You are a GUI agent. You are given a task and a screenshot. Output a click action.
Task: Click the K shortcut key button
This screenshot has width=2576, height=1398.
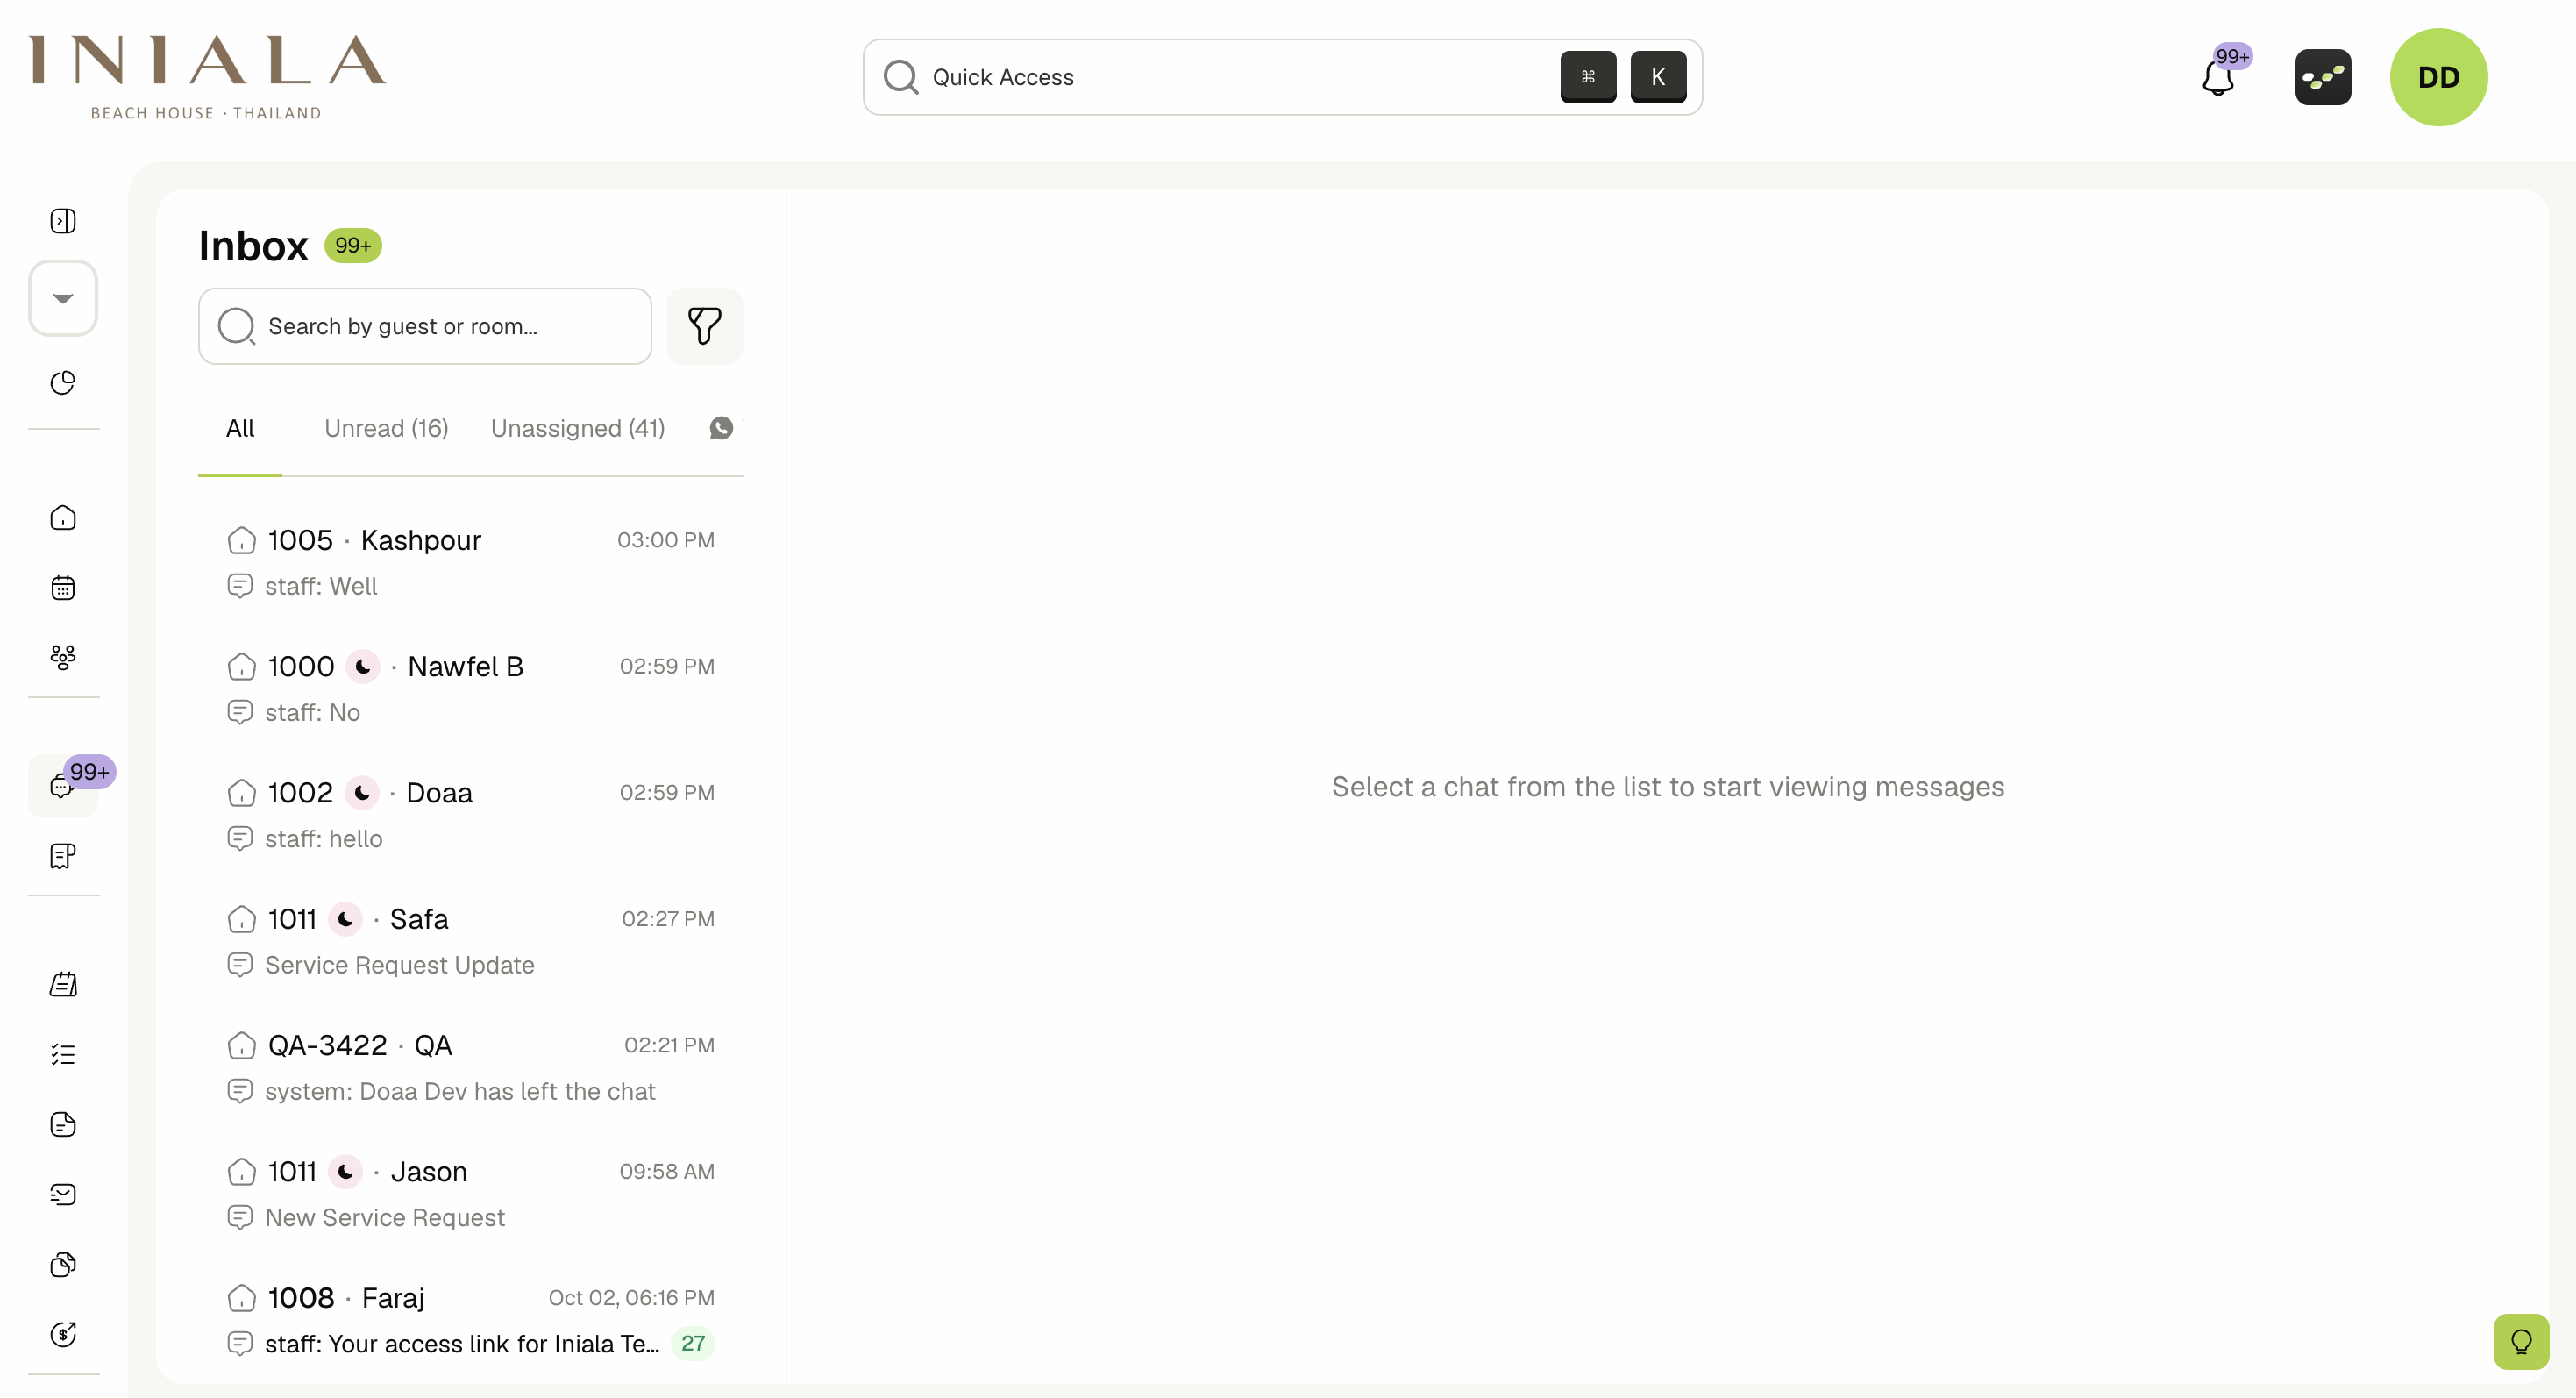1657,77
